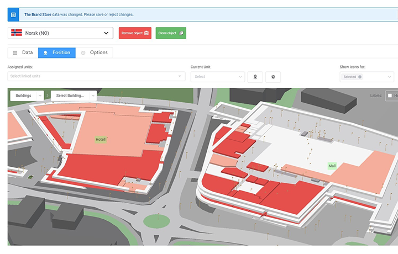Viewport: 398px width, 254px height.
Task: Expand the Buildings map dropdown
Action: click(27, 96)
